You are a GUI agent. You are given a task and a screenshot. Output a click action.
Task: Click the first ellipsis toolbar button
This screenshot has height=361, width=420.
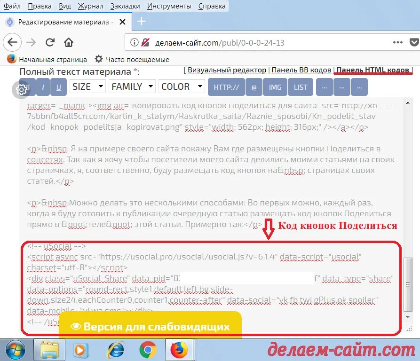[x=325, y=87]
